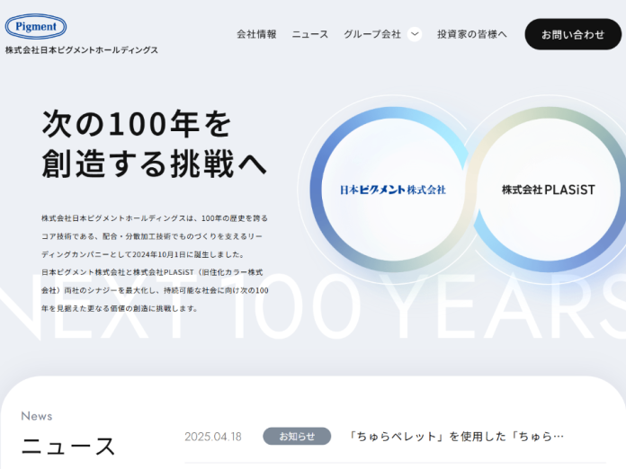
Task: Click the paragraph starting 株式会社日本ピグメントホールディングスは
Action: click(155, 263)
